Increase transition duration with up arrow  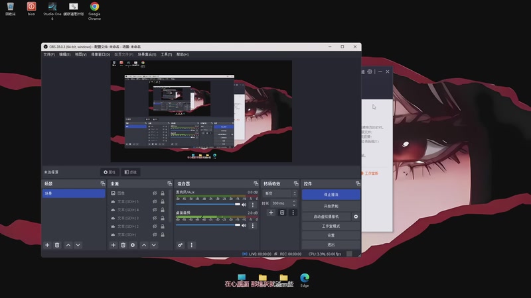pyautogui.click(x=294, y=202)
